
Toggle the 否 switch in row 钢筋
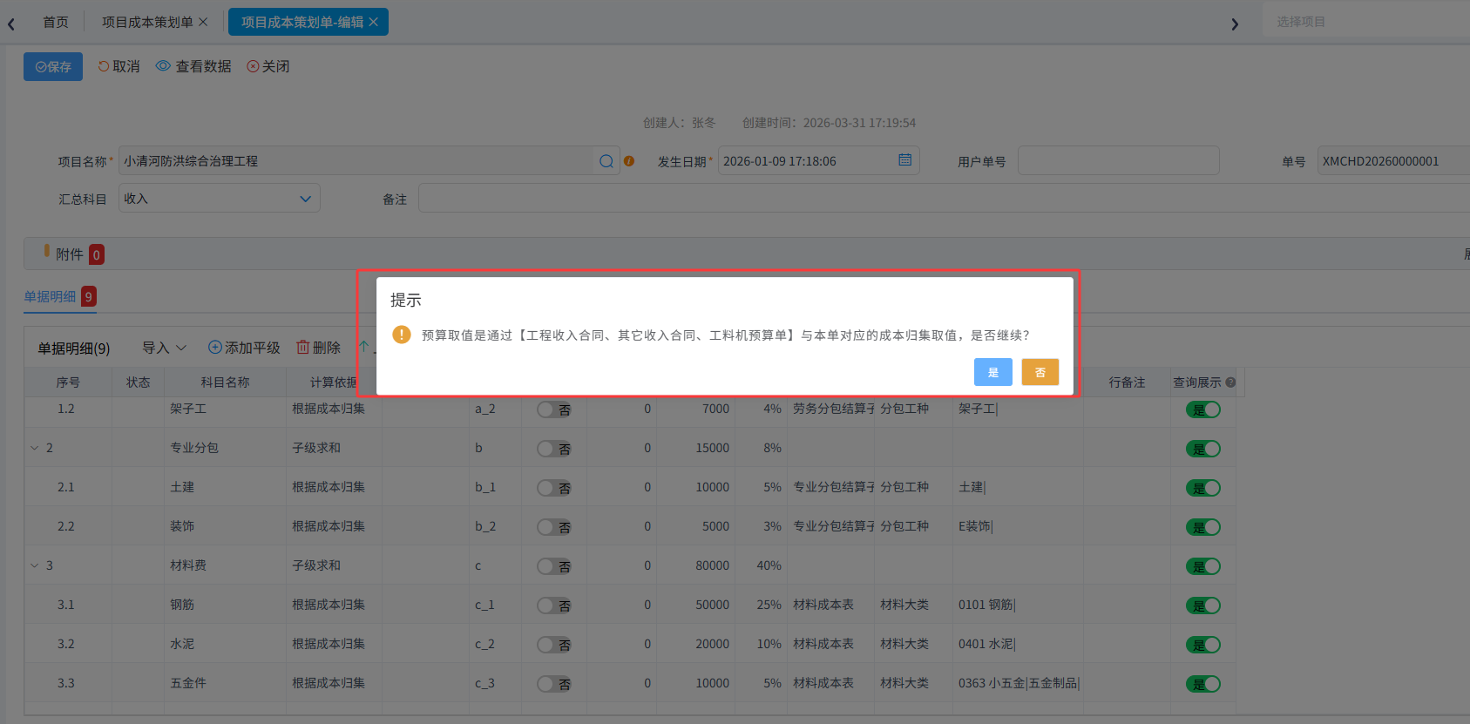click(x=554, y=606)
